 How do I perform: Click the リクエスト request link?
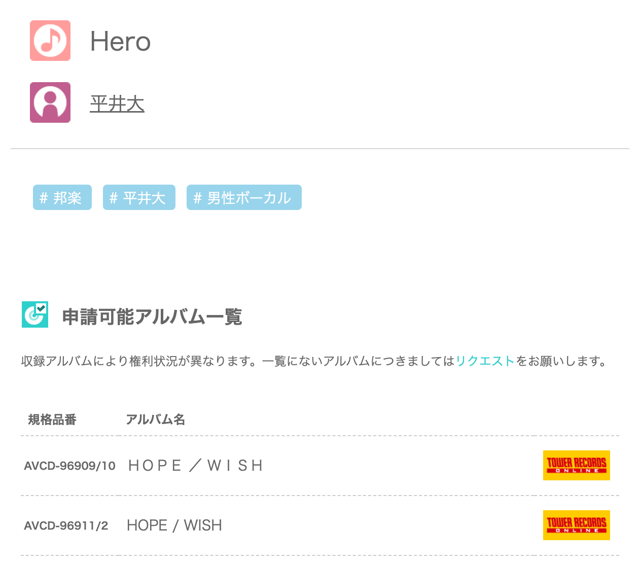pyautogui.click(x=484, y=361)
